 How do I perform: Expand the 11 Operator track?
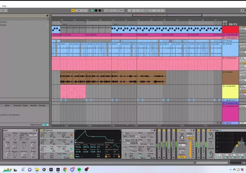pos(224,86)
